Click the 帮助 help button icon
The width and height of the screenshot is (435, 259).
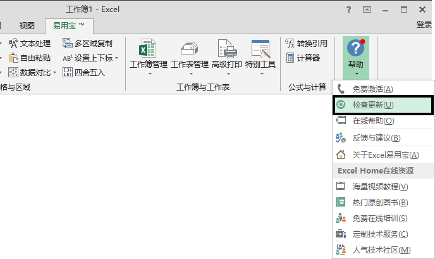[x=356, y=47]
